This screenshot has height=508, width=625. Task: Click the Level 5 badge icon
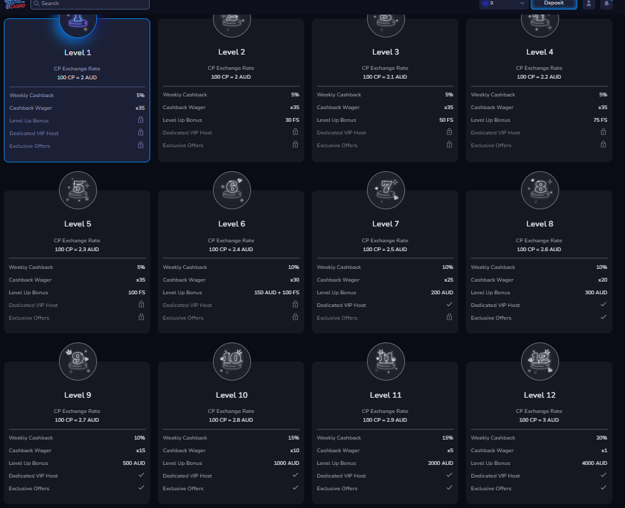(77, 190)
